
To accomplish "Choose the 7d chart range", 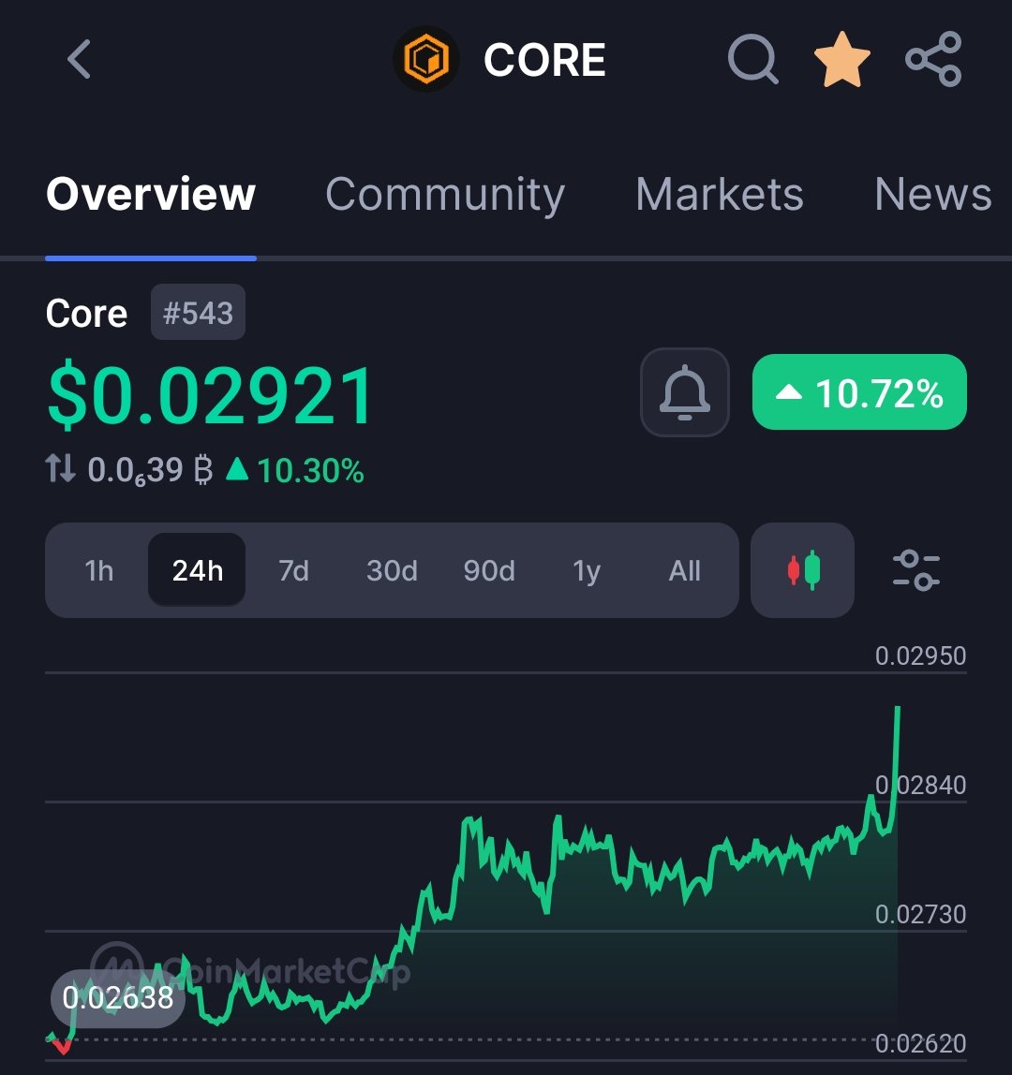I will click(x=293, y=570).
